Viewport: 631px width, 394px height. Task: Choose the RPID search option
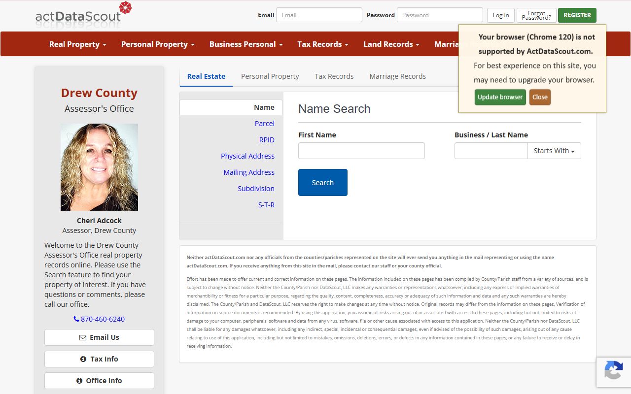[x=267, y=140]
